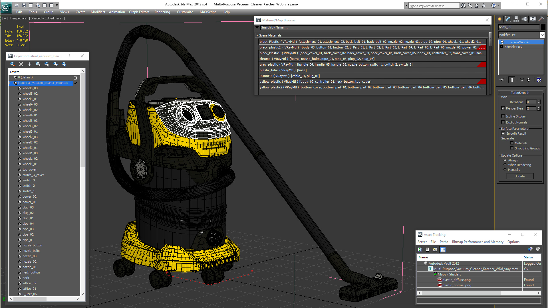Select chrome (VRayMtl) material row
Image resolution: width=548 pixels, height=308 pixels.
(x=372, y=59)
